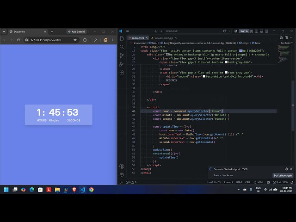
Task: Click the hour breadcrumb segment
Action: 256,43
